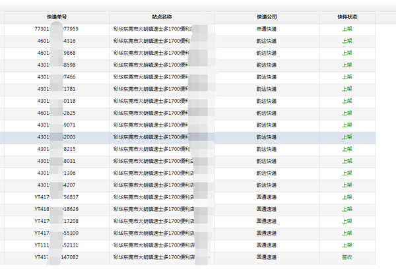Viewport: 396px width, 273px height.
Task: Select tracking number ending in 2625
Action: (x=57, y=113)
